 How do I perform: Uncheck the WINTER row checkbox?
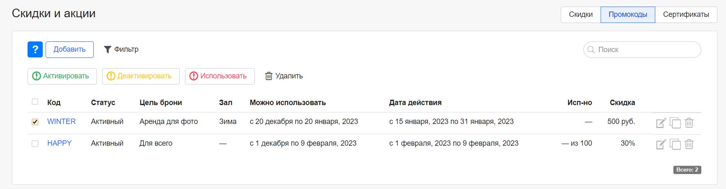pyautogui.click(x=35, y=122)
